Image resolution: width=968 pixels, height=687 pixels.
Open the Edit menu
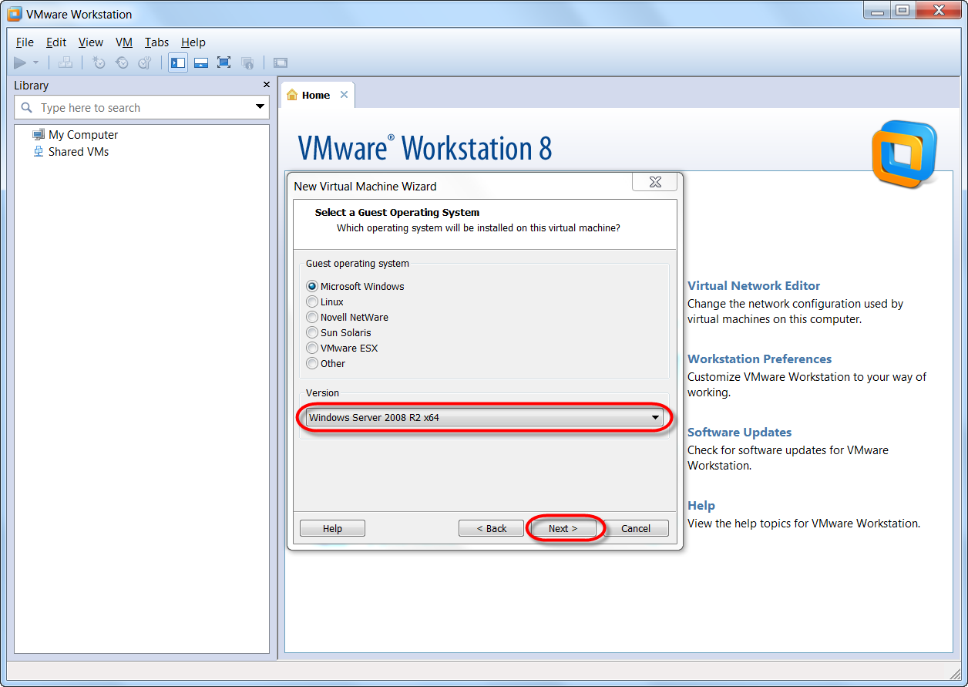coord(56,42)
